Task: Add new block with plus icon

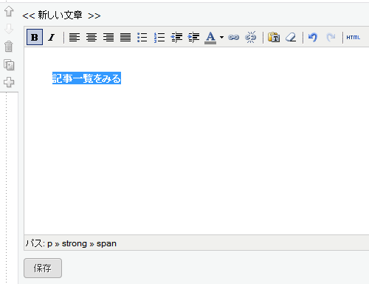Action: point(9,82)
